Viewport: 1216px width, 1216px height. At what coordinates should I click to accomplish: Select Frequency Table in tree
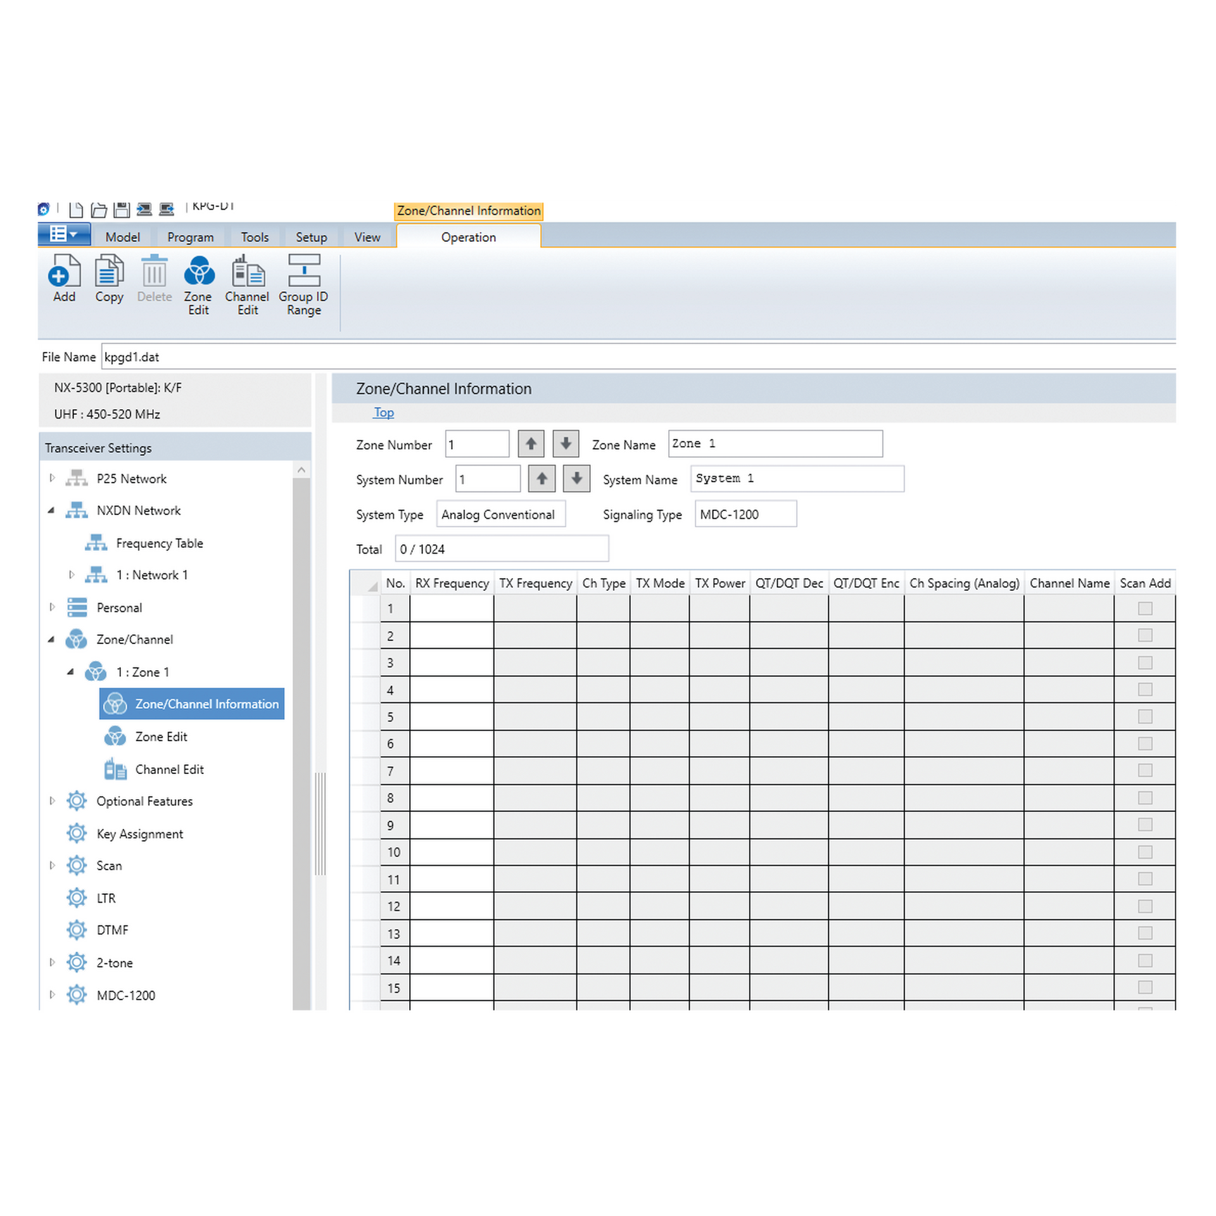159,543
